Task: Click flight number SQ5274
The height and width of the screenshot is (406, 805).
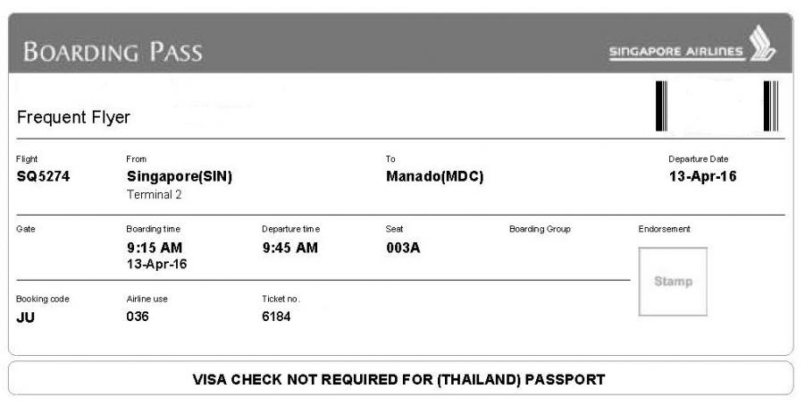Action: click(43, 176)
